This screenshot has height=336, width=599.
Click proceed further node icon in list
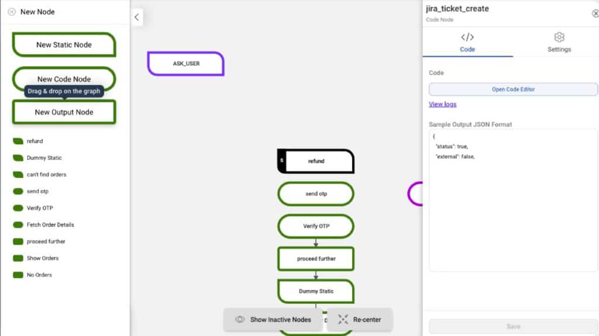[x=18, y=242]
